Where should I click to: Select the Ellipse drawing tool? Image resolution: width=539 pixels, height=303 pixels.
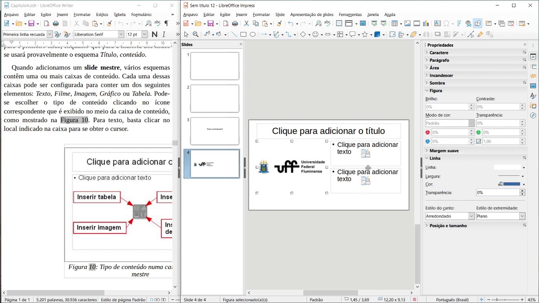tap(253, 35)
